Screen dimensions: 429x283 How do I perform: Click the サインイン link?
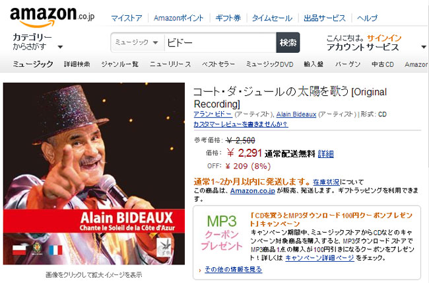point(384,38)
